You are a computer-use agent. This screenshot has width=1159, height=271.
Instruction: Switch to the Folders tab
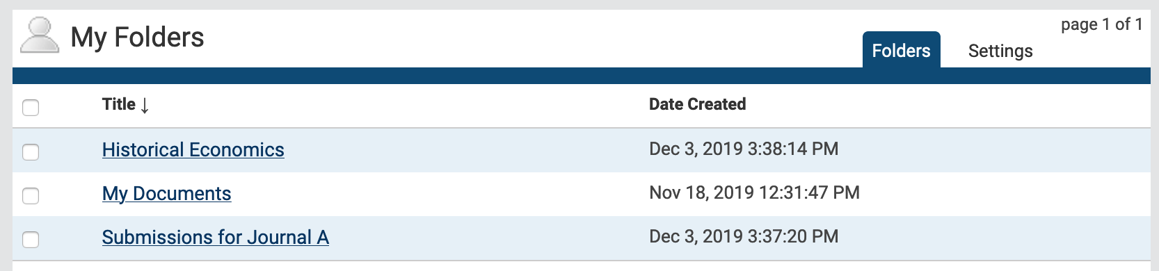point(901,50)
